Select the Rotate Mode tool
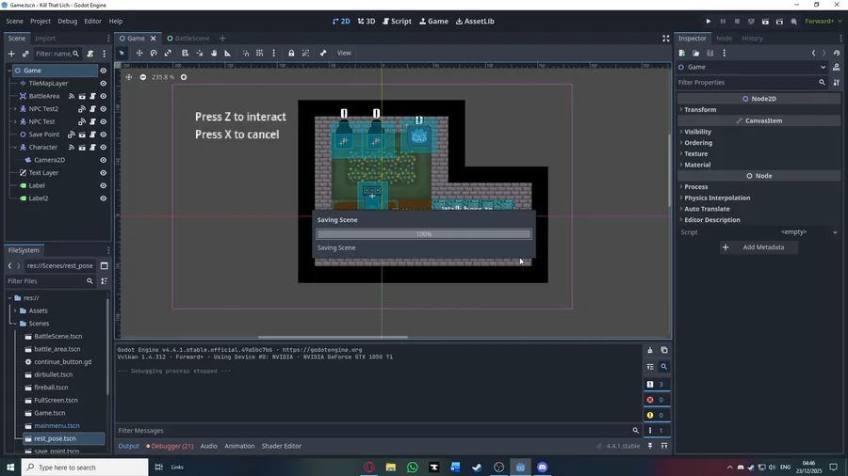The image size is (848, 476). (154, 53)
